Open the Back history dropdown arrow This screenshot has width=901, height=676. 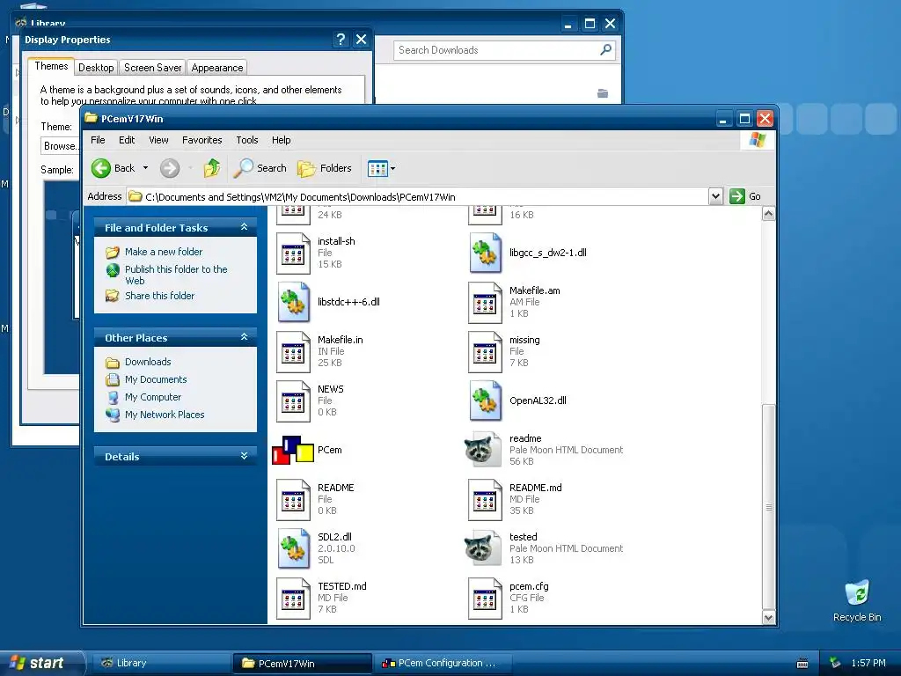145,168
